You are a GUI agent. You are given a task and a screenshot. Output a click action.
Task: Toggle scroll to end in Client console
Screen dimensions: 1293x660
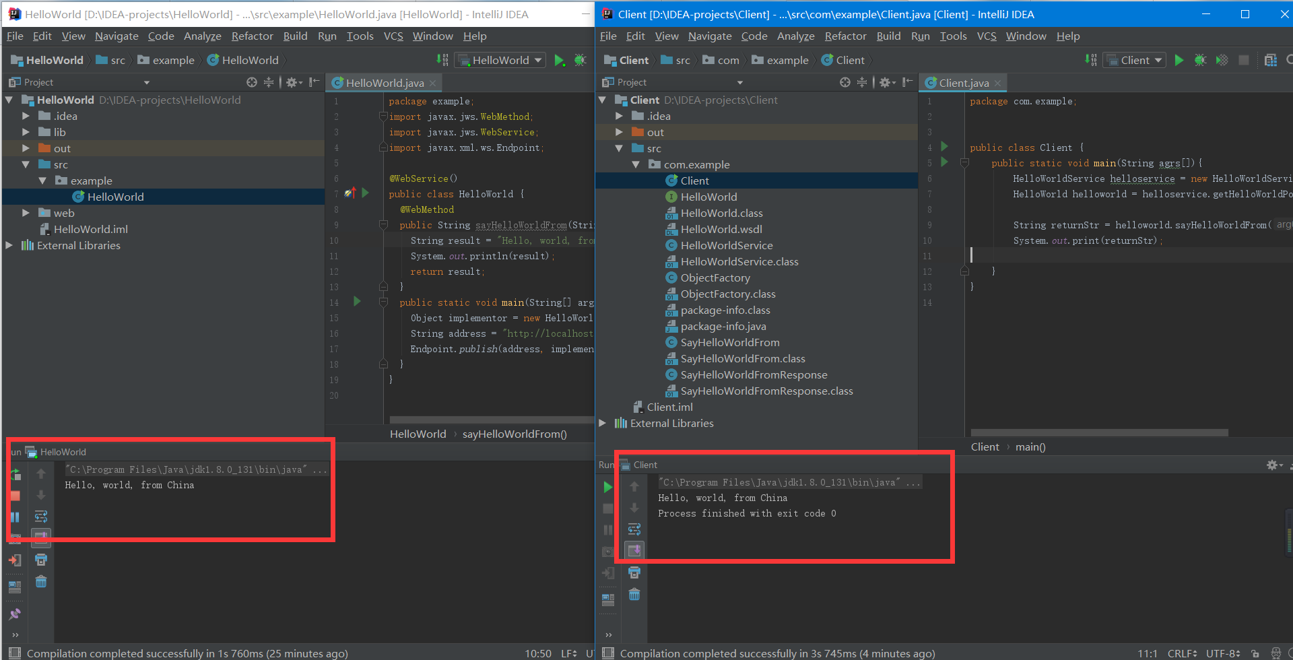pos(634,550)
